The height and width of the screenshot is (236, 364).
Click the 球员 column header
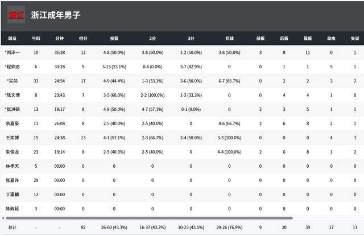(x=13, y=39)
